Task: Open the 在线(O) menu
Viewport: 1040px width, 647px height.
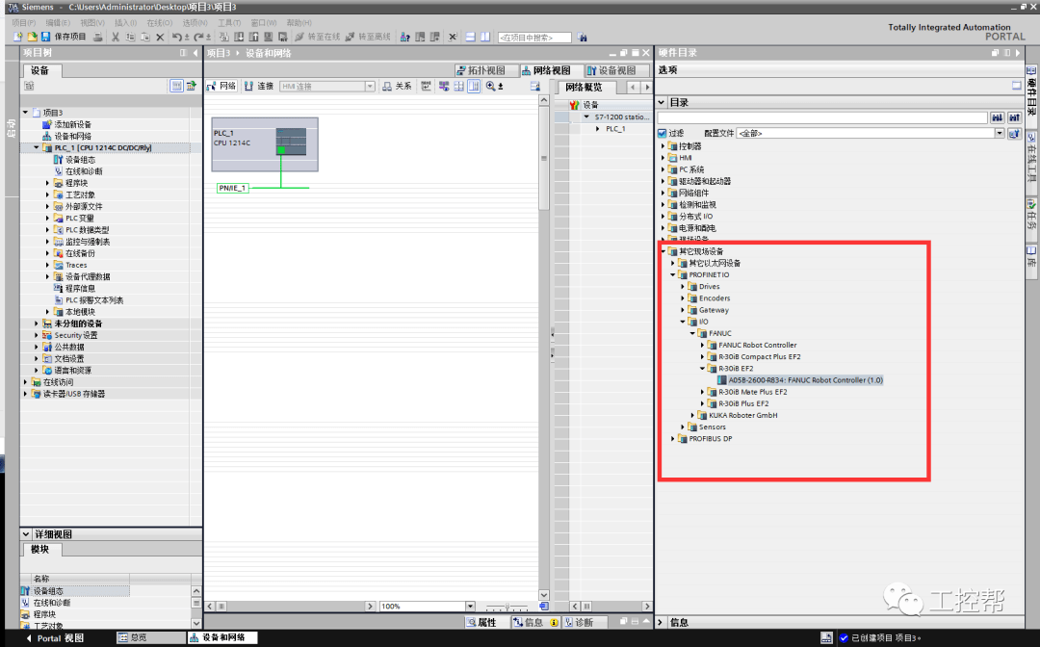Action: pyautogui.click(x=160, y=22)
